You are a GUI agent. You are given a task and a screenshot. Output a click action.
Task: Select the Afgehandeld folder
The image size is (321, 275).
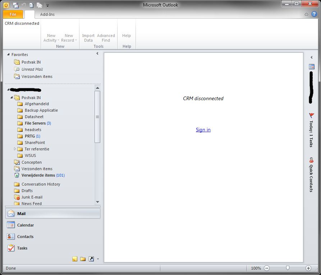tap(37, 104)
